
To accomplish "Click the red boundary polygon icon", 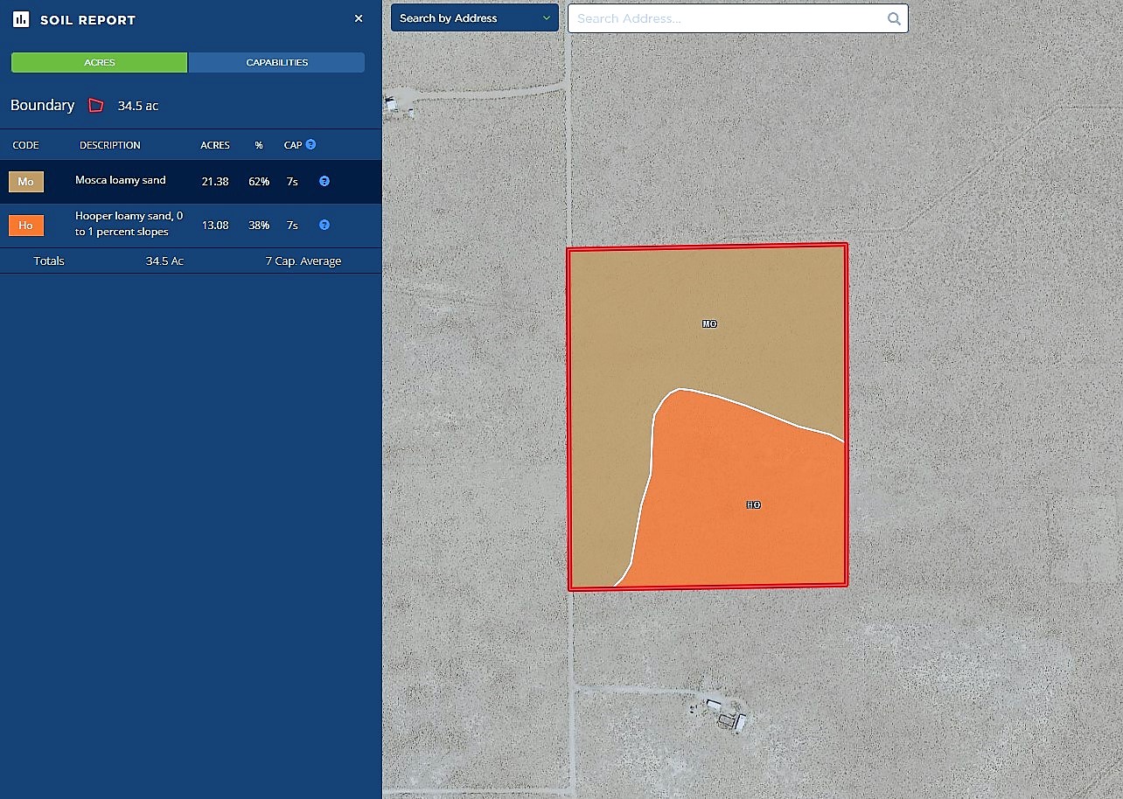I will coord(96,106).
